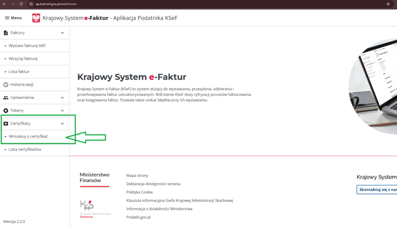Click the Historia sesji clock icon
Screen dimensions: 397x228
tap(6, 85)
